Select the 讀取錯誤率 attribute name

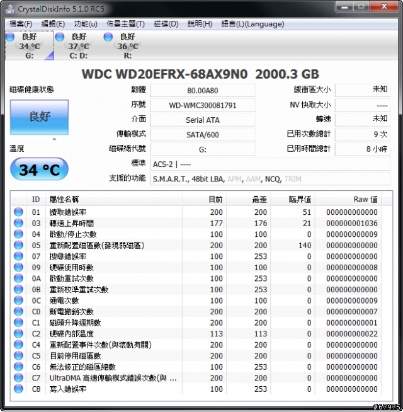coord(68,212)
